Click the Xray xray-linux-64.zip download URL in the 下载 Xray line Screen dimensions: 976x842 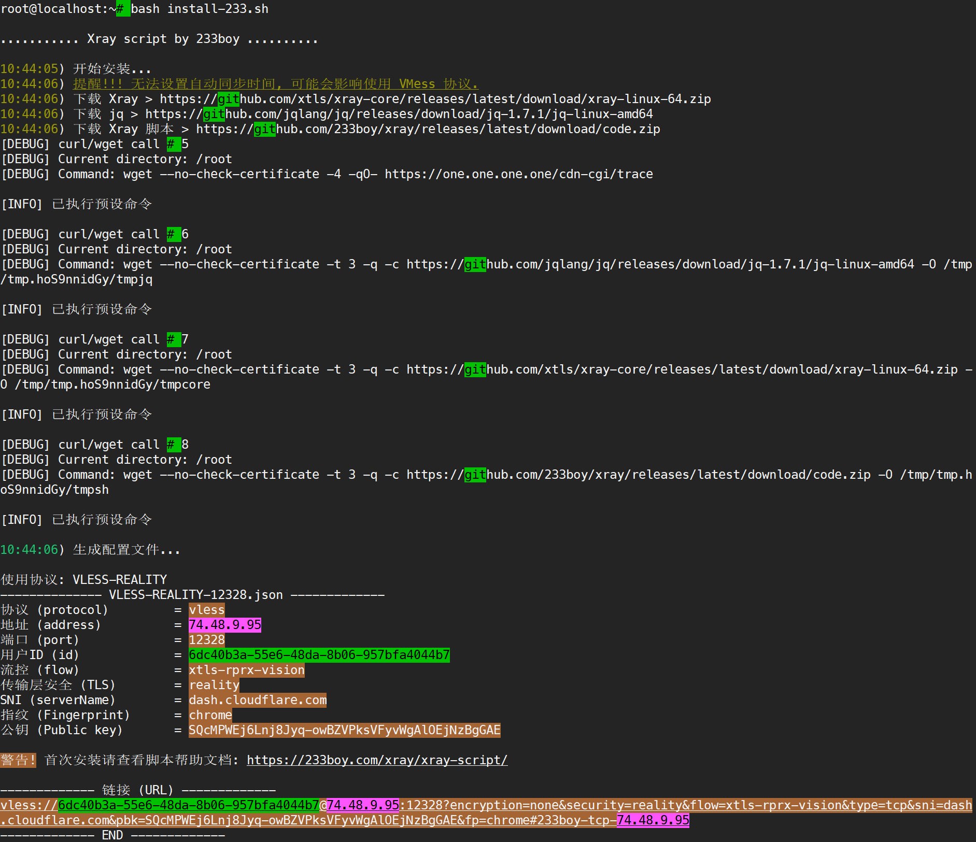(435, 99)
